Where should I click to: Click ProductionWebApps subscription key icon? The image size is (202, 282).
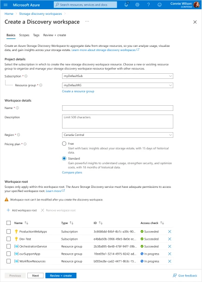(16, 231)
